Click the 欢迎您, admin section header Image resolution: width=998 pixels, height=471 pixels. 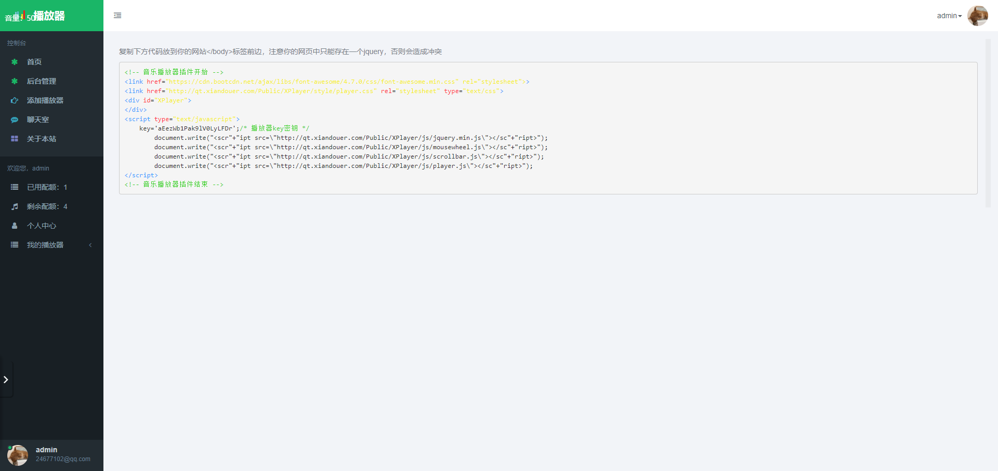28,168
